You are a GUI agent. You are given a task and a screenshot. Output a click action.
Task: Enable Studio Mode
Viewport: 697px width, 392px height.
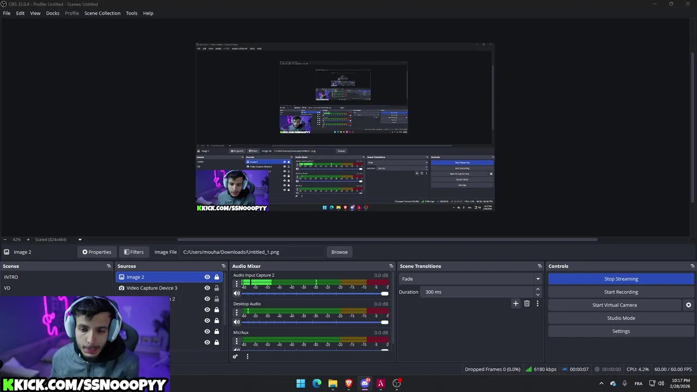coord(621,318)
